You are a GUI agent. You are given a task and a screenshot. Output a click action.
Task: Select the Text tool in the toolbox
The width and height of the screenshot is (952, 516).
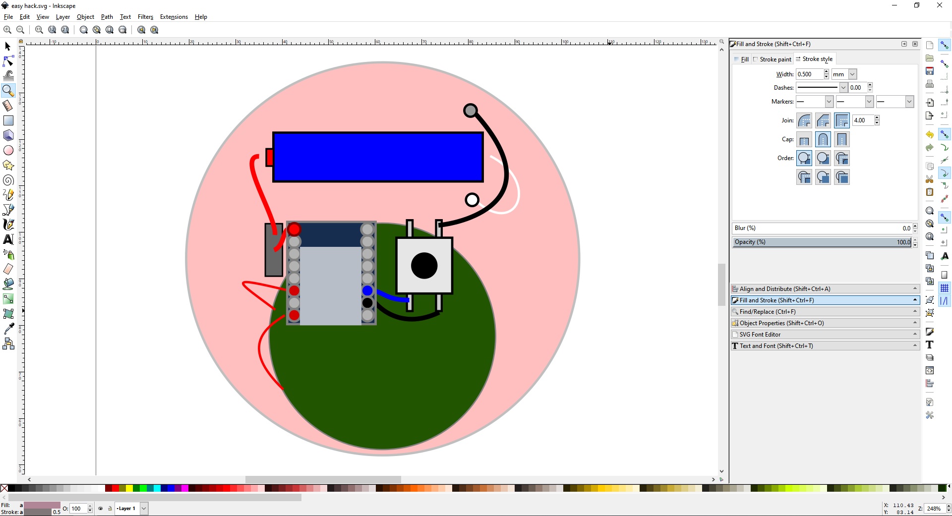[x=8, y=239]
